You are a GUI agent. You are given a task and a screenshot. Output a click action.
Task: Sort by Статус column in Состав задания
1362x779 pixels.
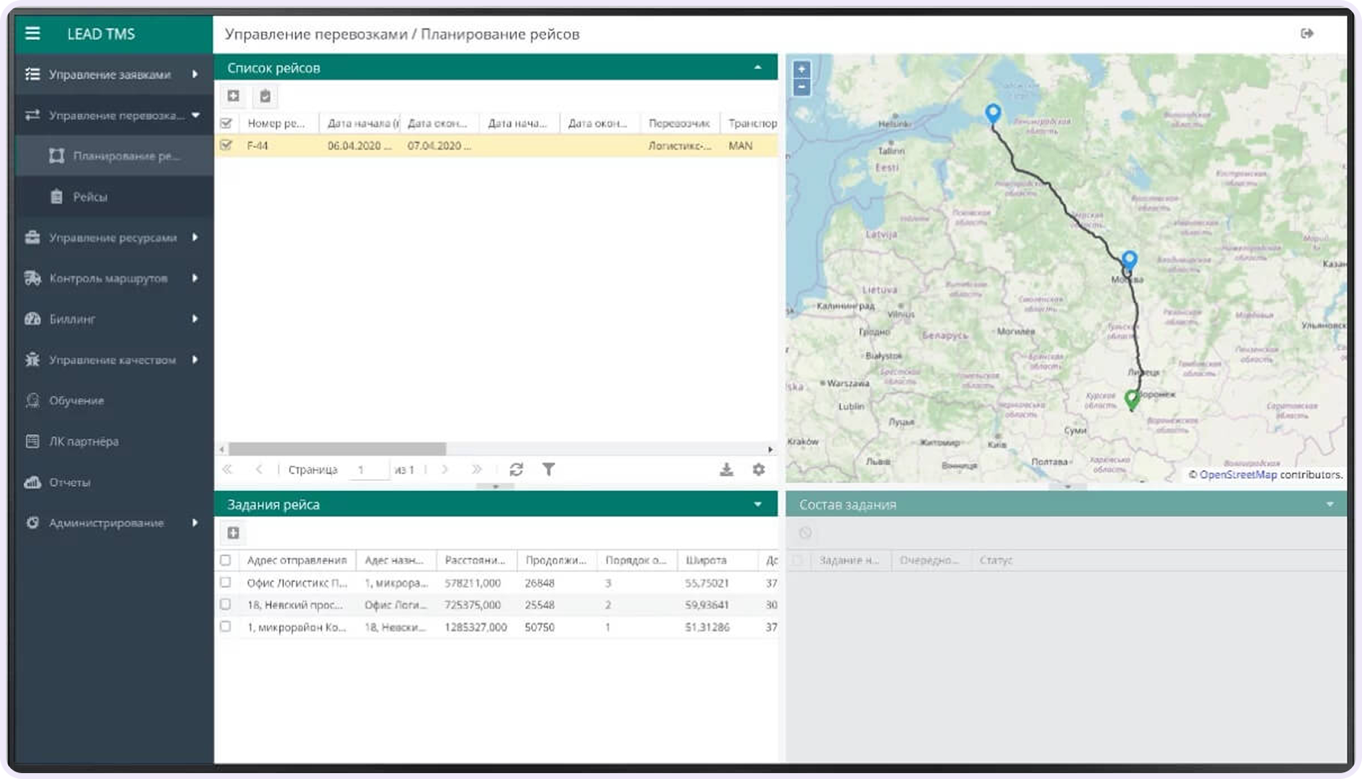coord(995,560)
